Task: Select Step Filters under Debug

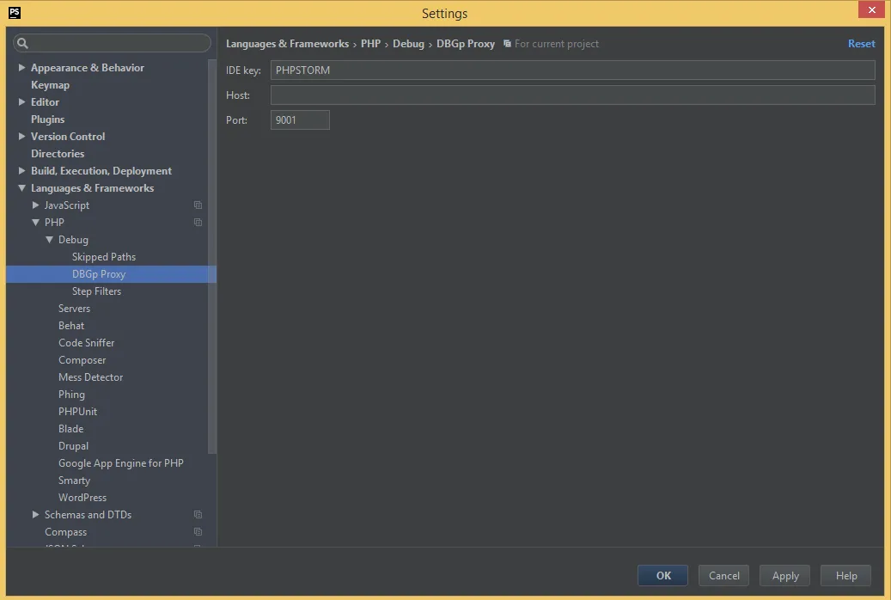Action: click(96, 291)
